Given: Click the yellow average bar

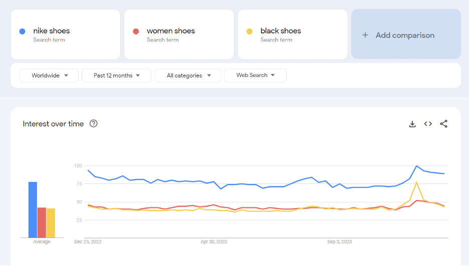Looking at the screenshot, I should click(x=51, y=223).
